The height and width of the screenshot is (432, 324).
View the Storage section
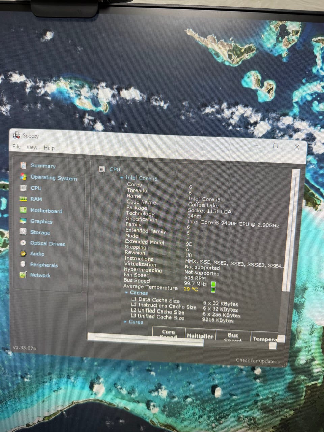pyautogui.click(x=40, y=232)
